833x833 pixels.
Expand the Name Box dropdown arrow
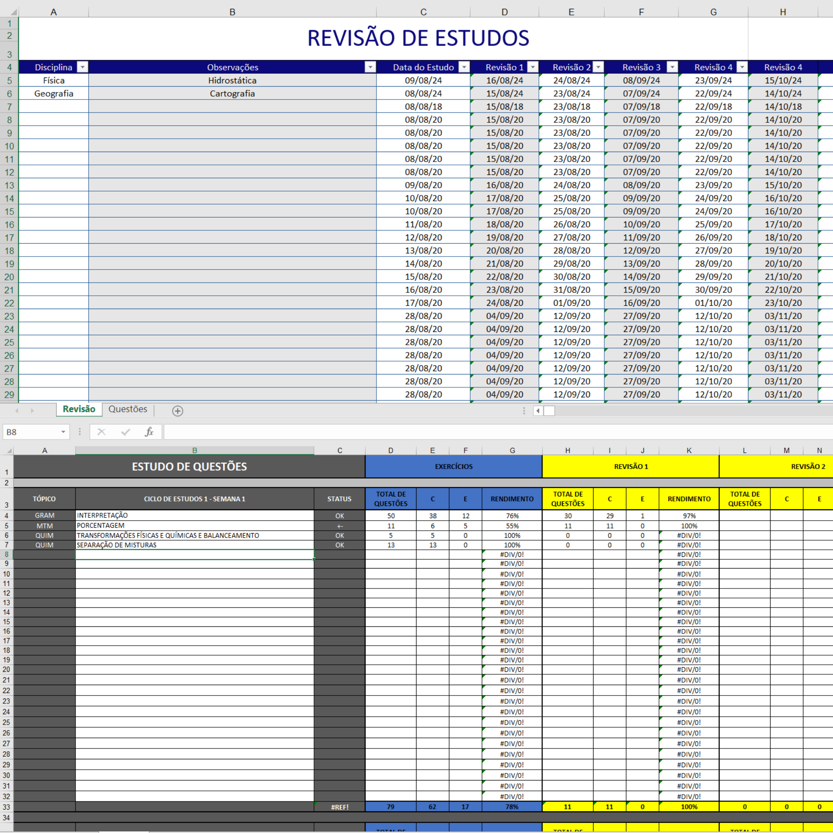[63, 431]
